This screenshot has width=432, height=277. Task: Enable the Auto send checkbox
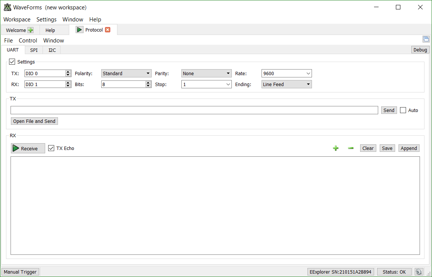click(403, 110)
